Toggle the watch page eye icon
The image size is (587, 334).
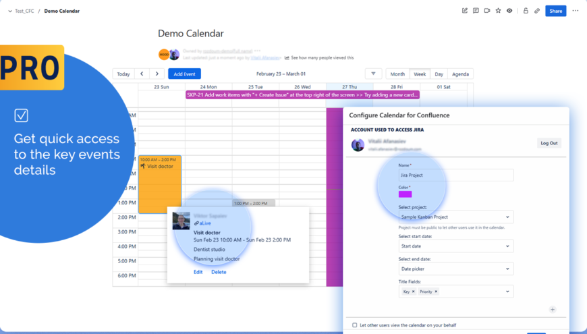coord(509,11)
